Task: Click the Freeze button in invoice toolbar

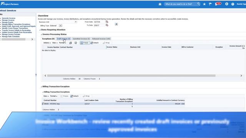Action: [85, 43]
